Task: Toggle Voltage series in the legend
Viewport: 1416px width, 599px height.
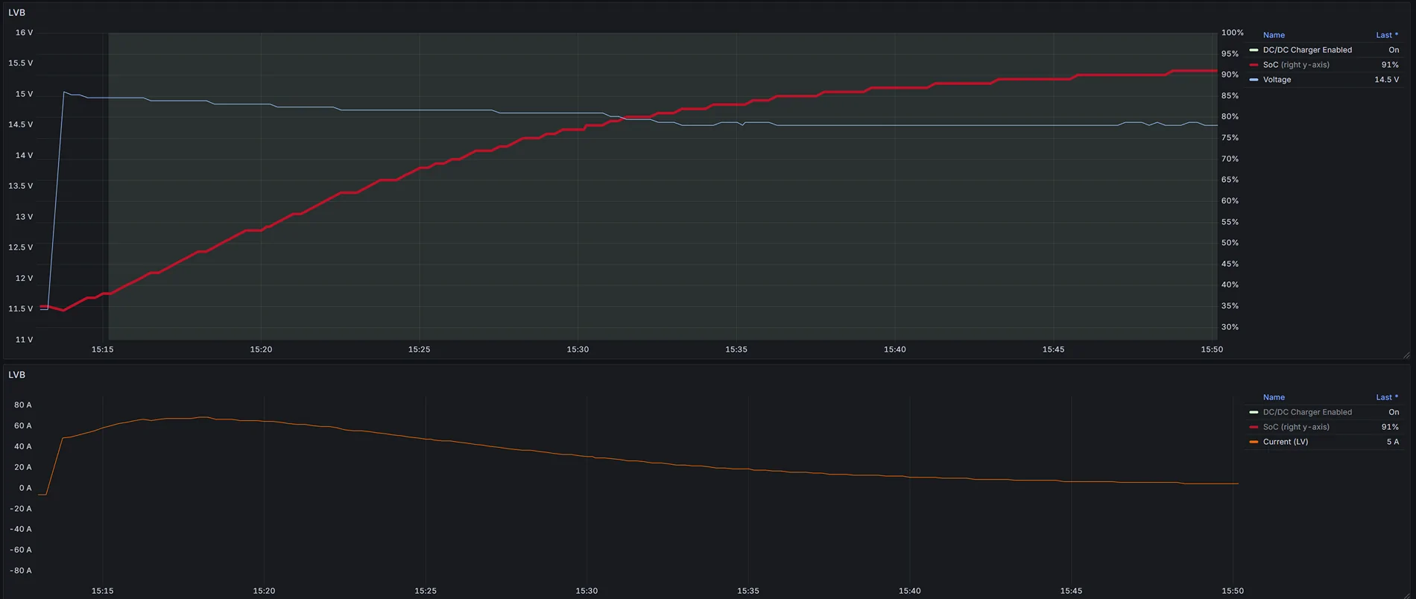Action: [x=1277, y=80]
